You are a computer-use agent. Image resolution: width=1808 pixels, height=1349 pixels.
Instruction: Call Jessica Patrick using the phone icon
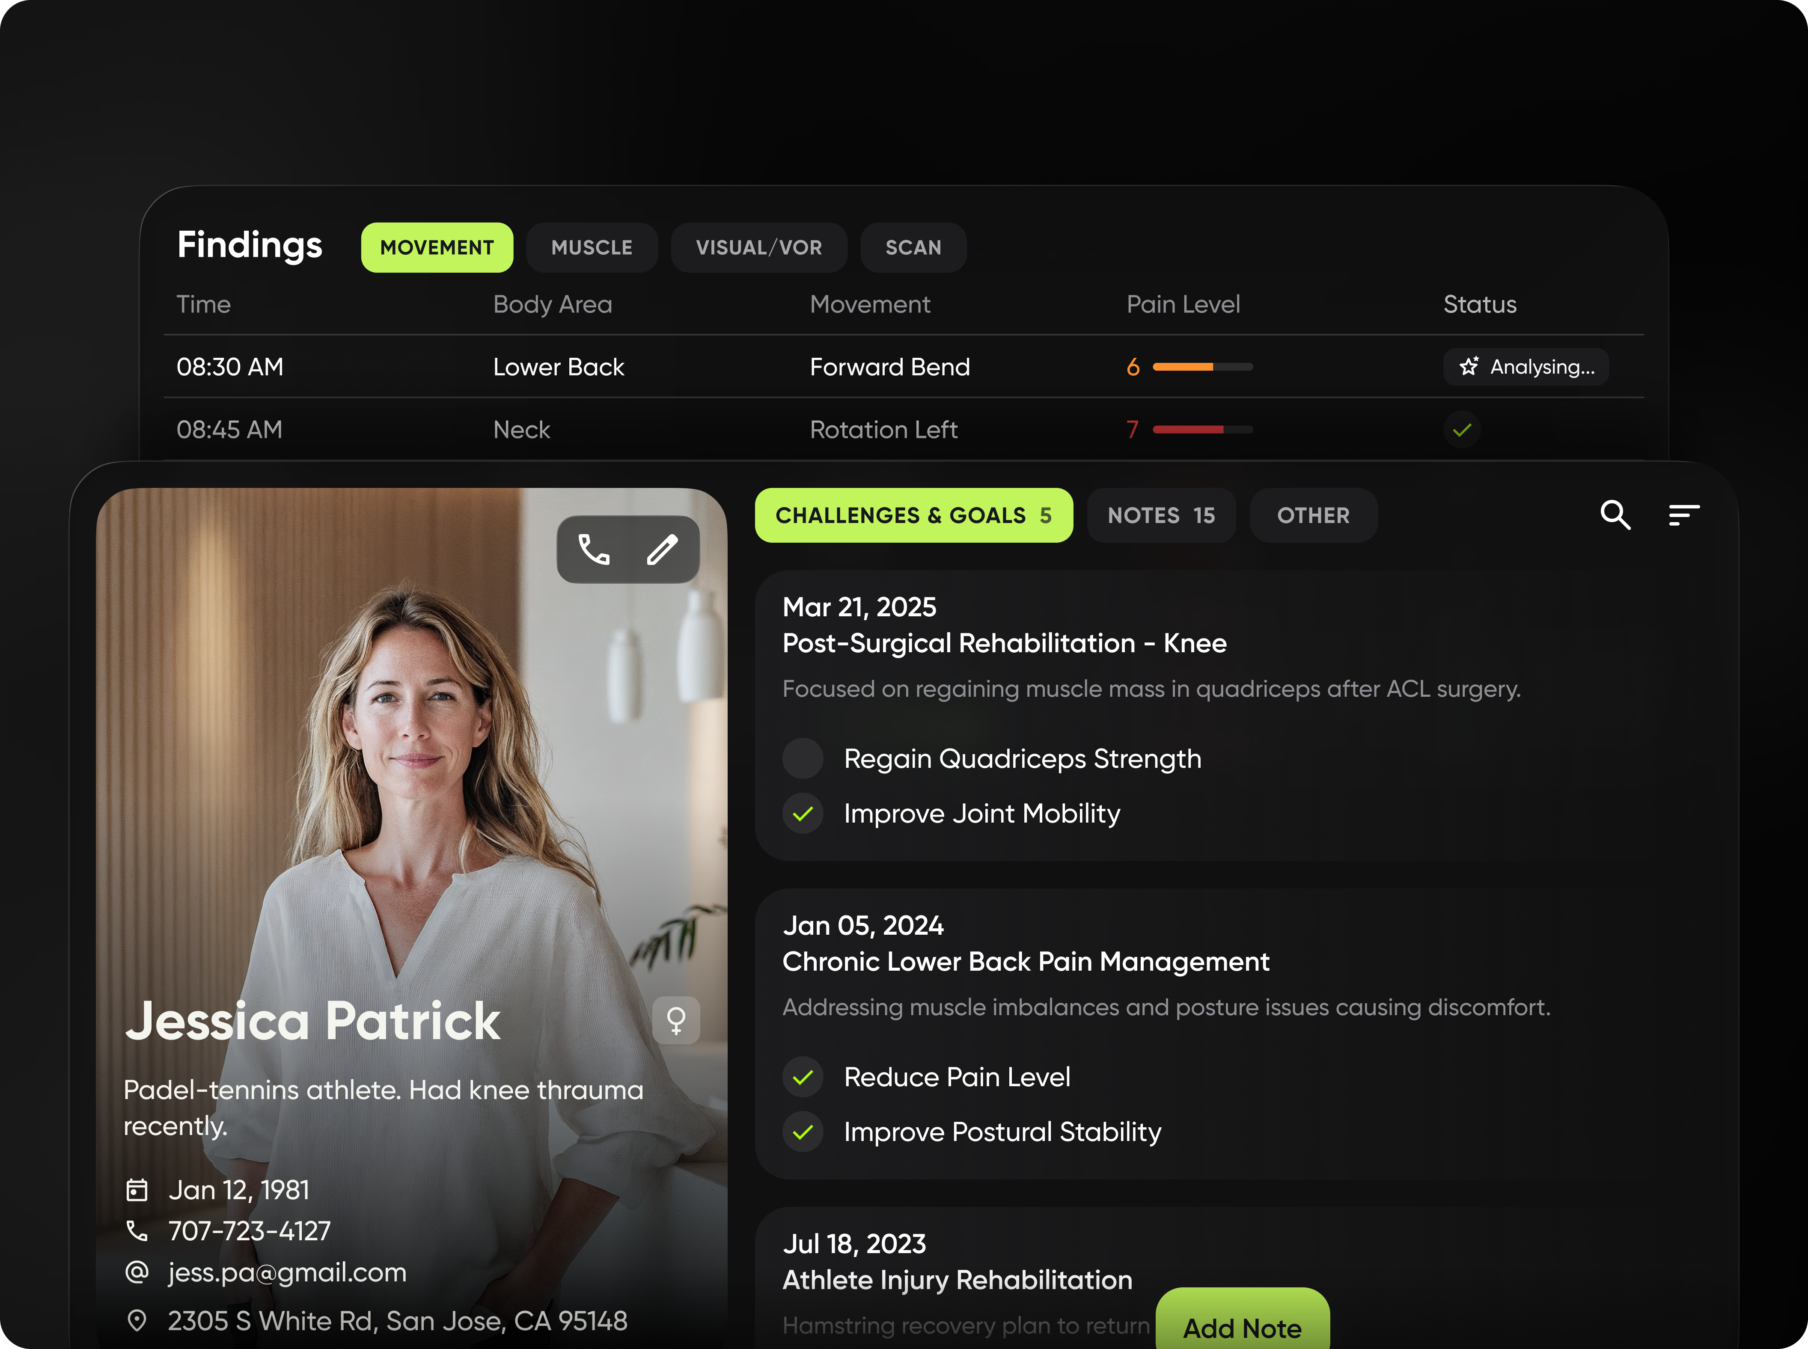(x=594, y=549)
